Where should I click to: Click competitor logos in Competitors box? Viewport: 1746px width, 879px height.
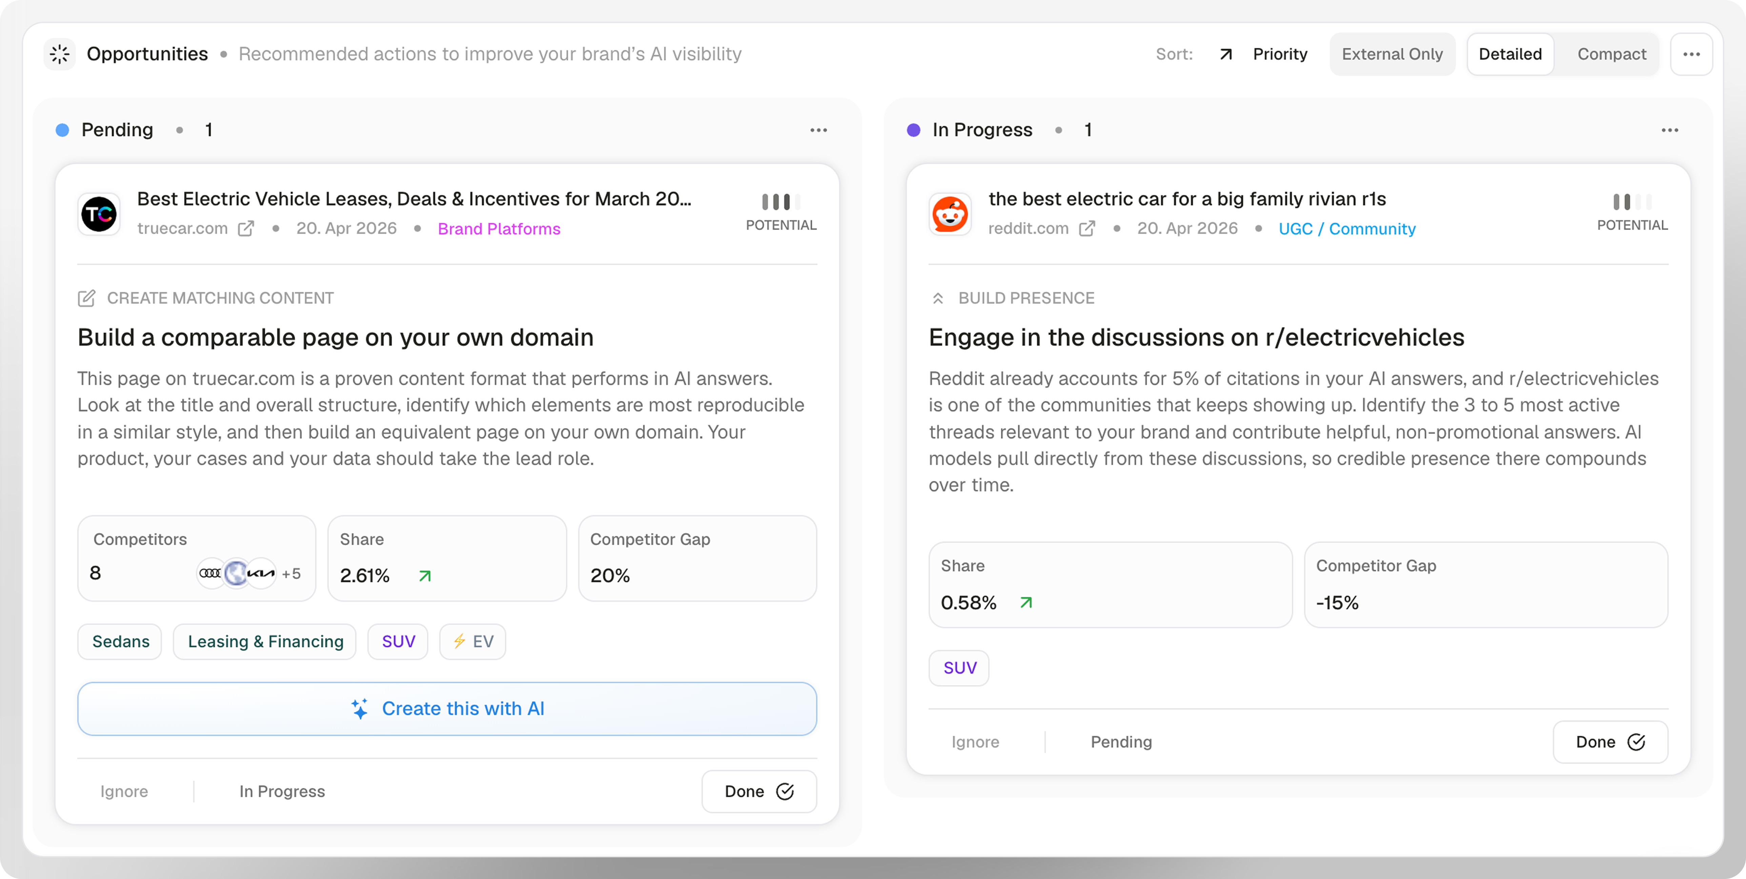(x=237, y=573)
